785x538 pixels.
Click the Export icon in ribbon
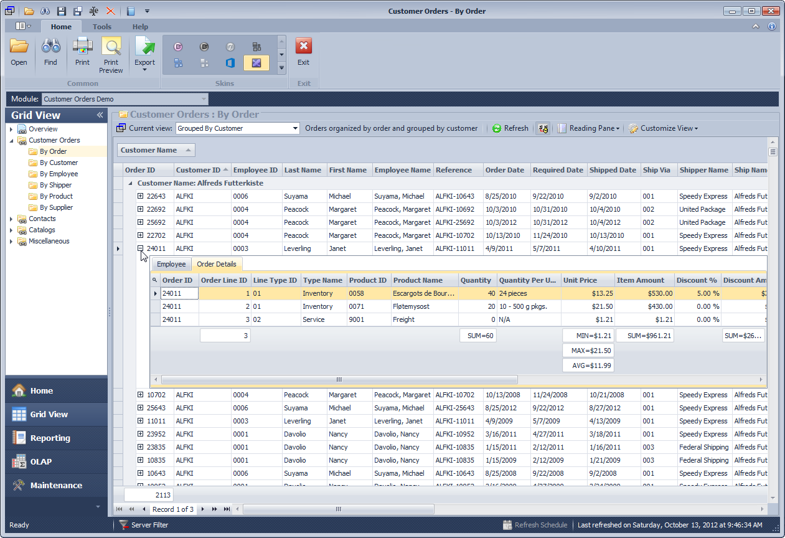[144, 47]
